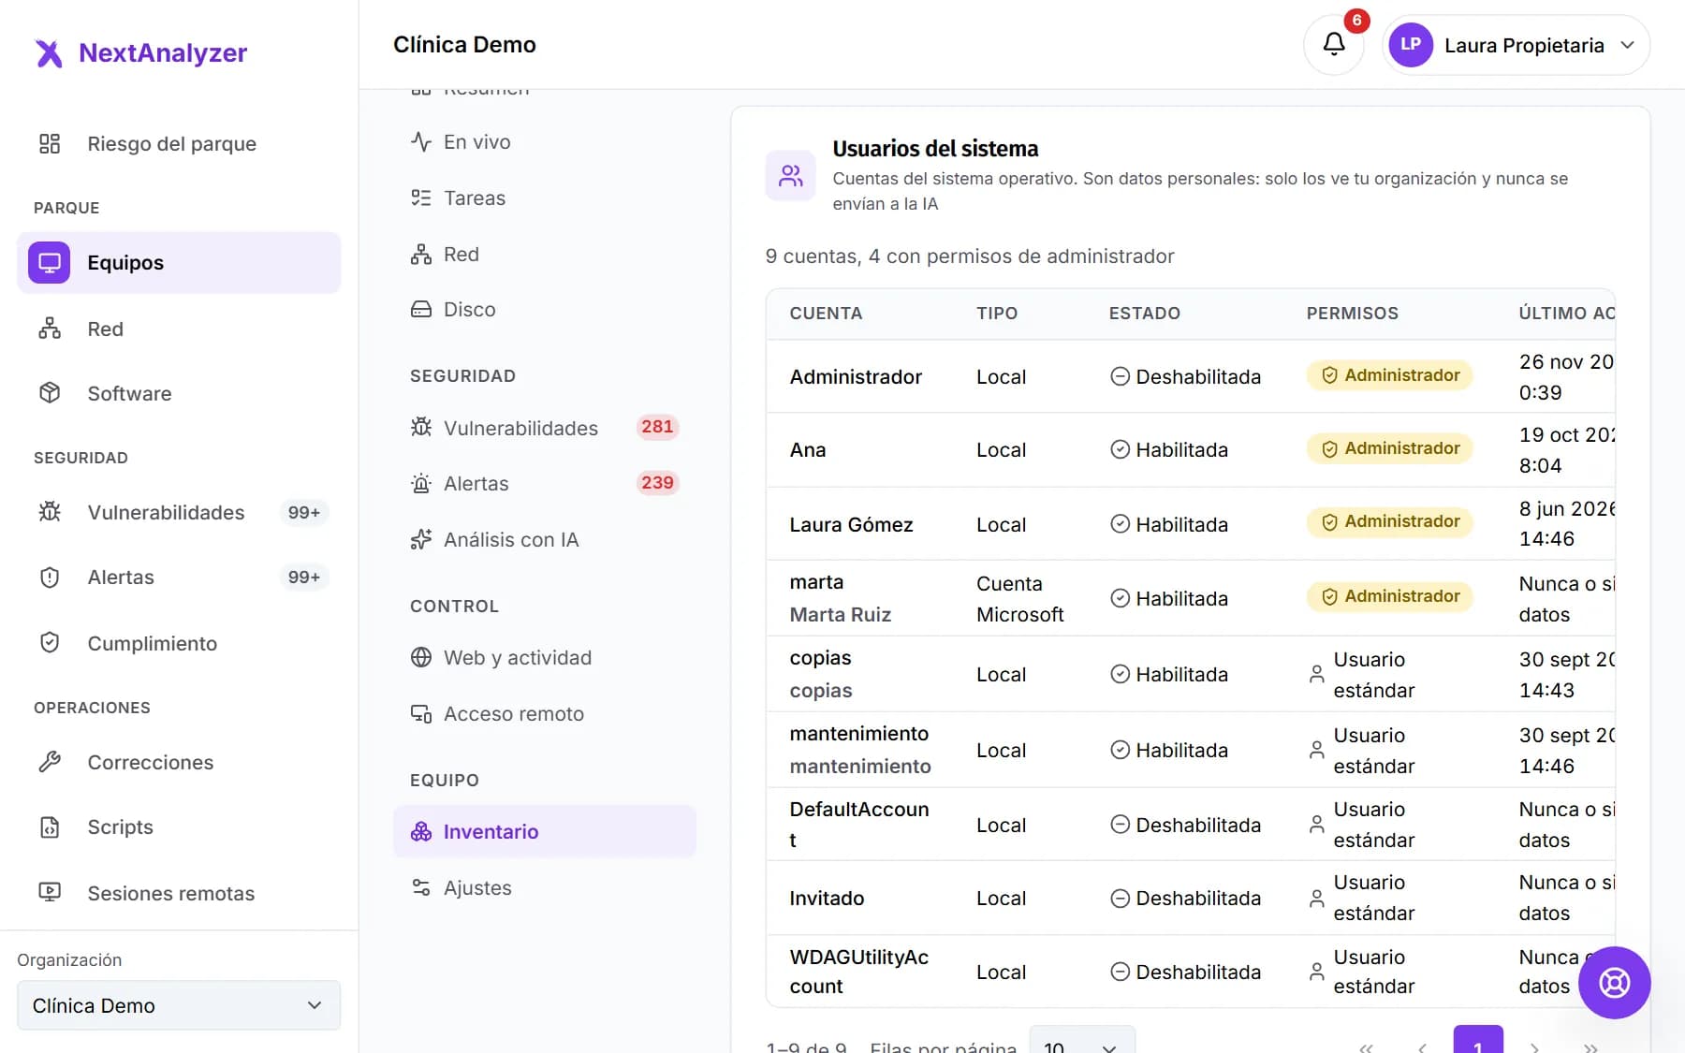
Task: Click the Tareas checklist icon
Action: click(x=421, y=197)
